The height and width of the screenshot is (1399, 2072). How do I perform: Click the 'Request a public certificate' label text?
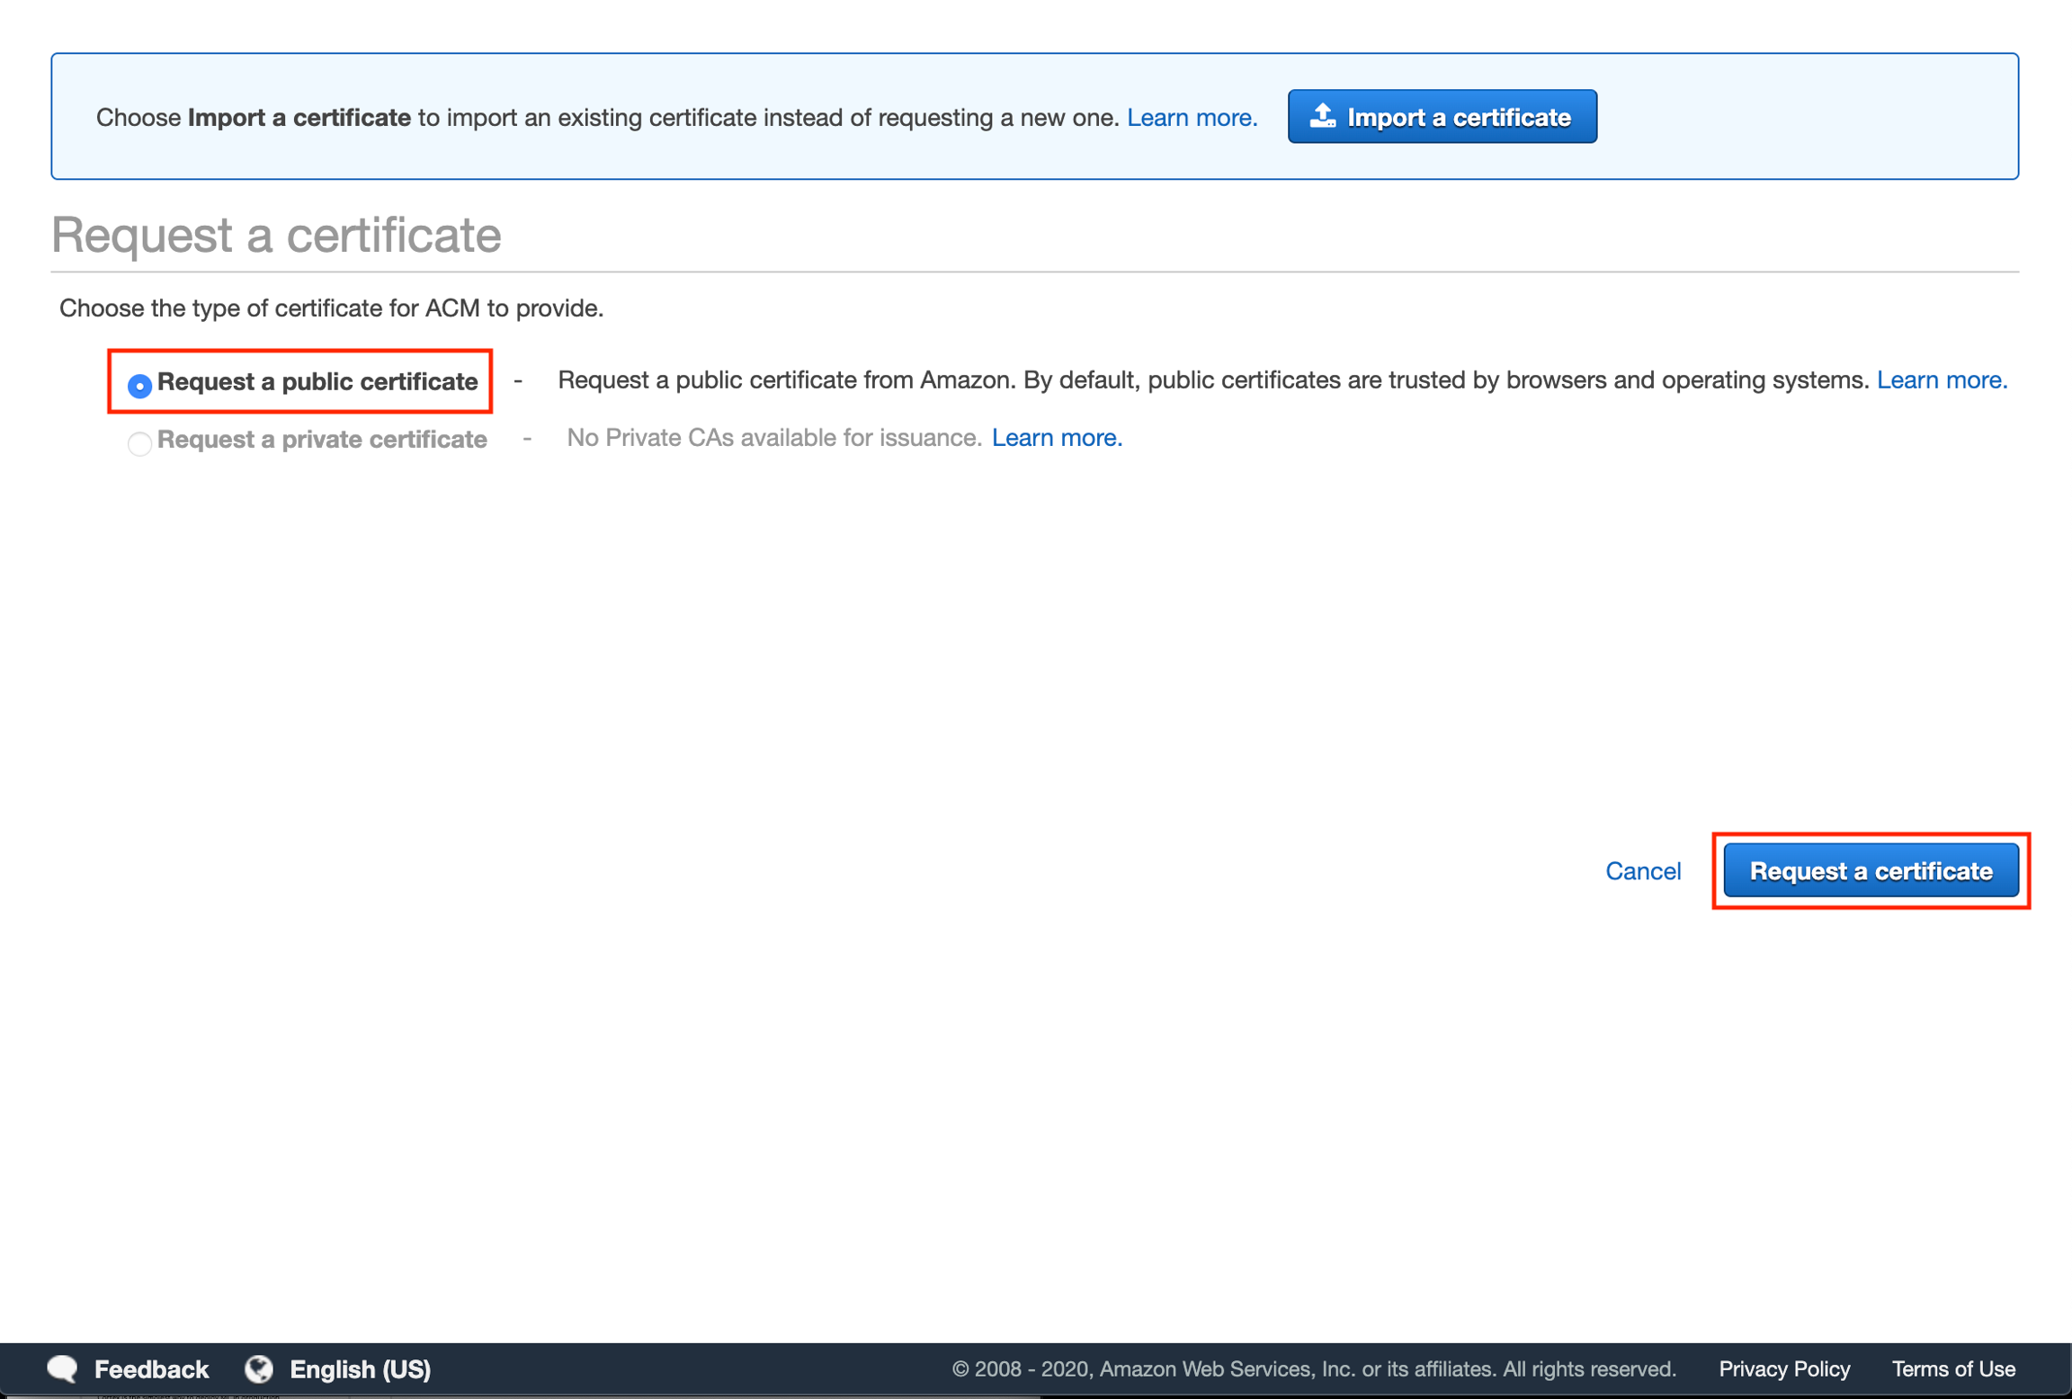tap(317, 381)
